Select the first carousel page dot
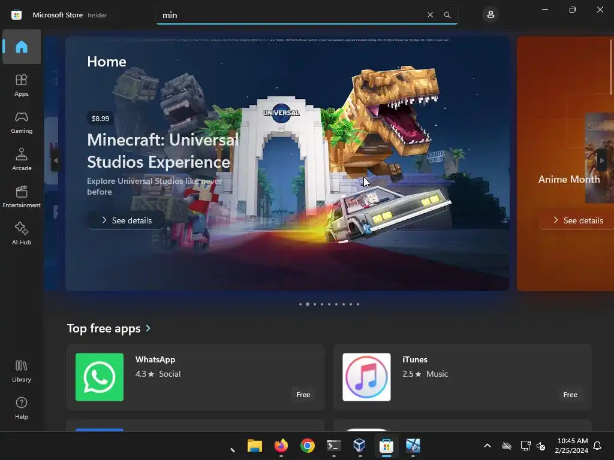Image resolution: width=614 pixels, height=460 pixels. (300, 304)
